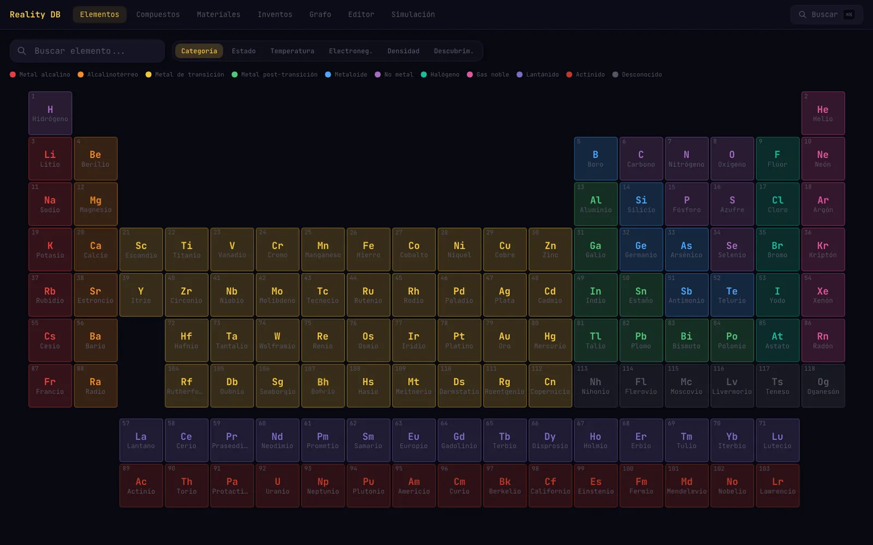This screenshot has width=873, height=545.
Task: Open the Simulación tab
Action: pyautogui.click(x=413, y=15)
